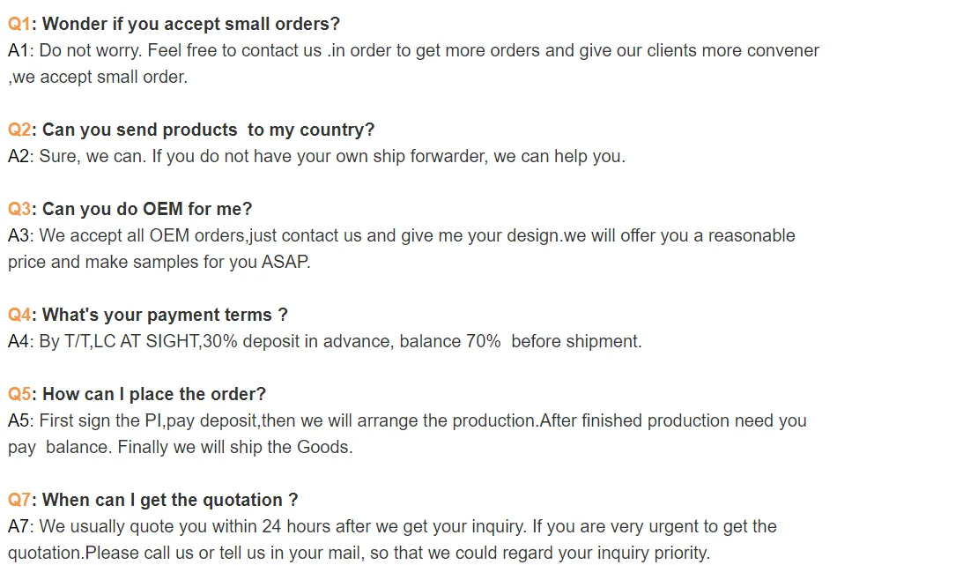Click the orange Q7 label
This screenshot has height=565, width=963.
click(x=19, y=500)
